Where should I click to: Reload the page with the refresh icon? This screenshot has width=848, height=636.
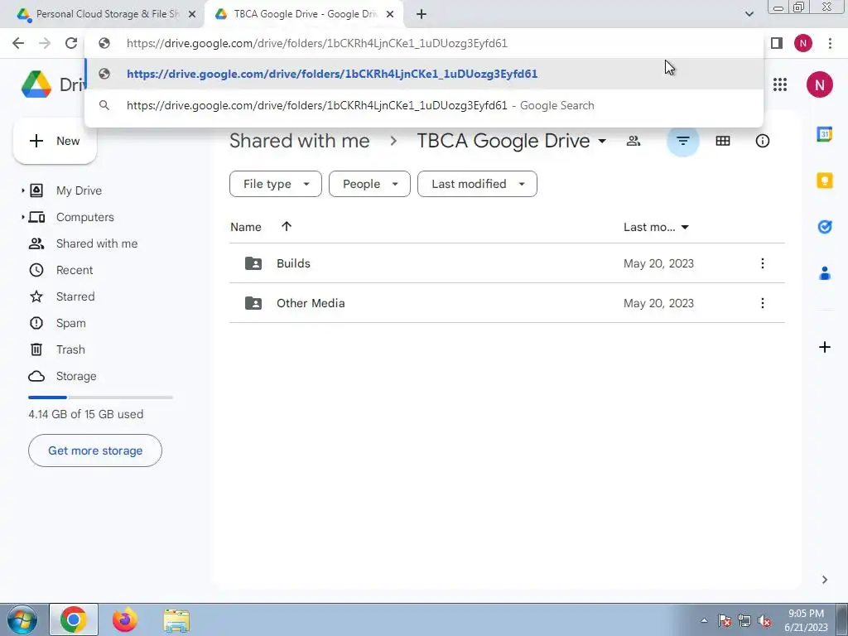coord(71,43)
